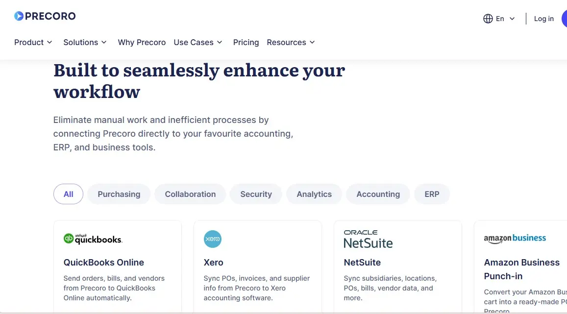Open the Solutions dropdown
Image resolution: width=567 pixels, height=314 pixels.
pos(85,42)
